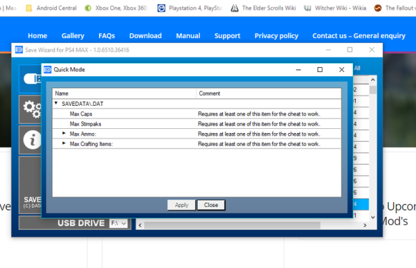Viewport: 416px width, 268px height.
Task: Click the Apply button
Action: tap(182, 205)
